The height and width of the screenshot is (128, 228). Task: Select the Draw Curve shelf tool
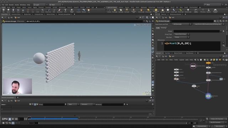click(x=48, y=11)
